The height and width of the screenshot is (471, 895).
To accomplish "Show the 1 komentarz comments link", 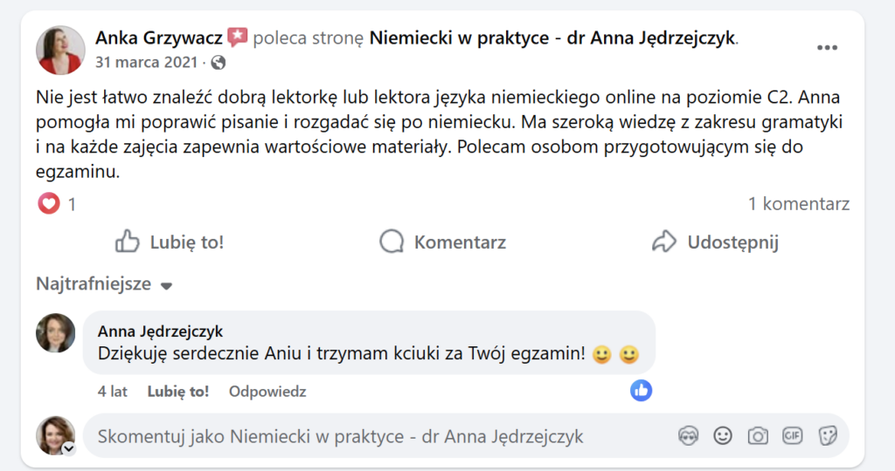I will pos(799,204).
